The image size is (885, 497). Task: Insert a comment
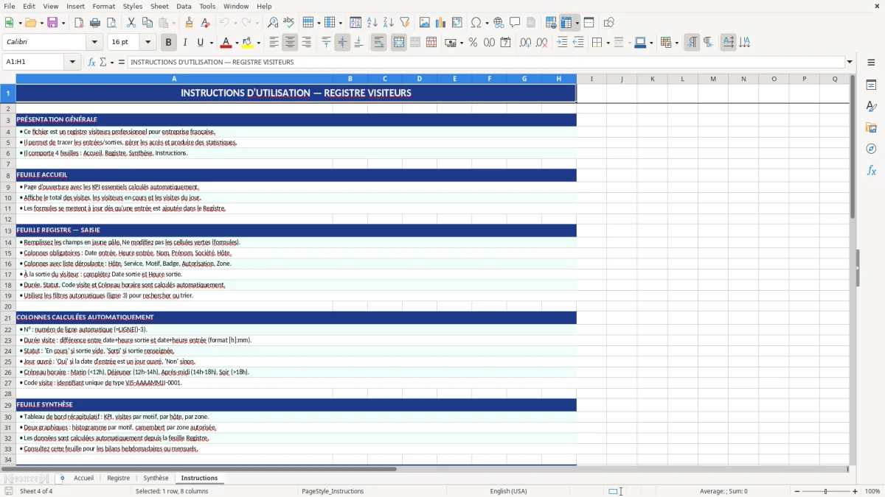tap(515, 23)
